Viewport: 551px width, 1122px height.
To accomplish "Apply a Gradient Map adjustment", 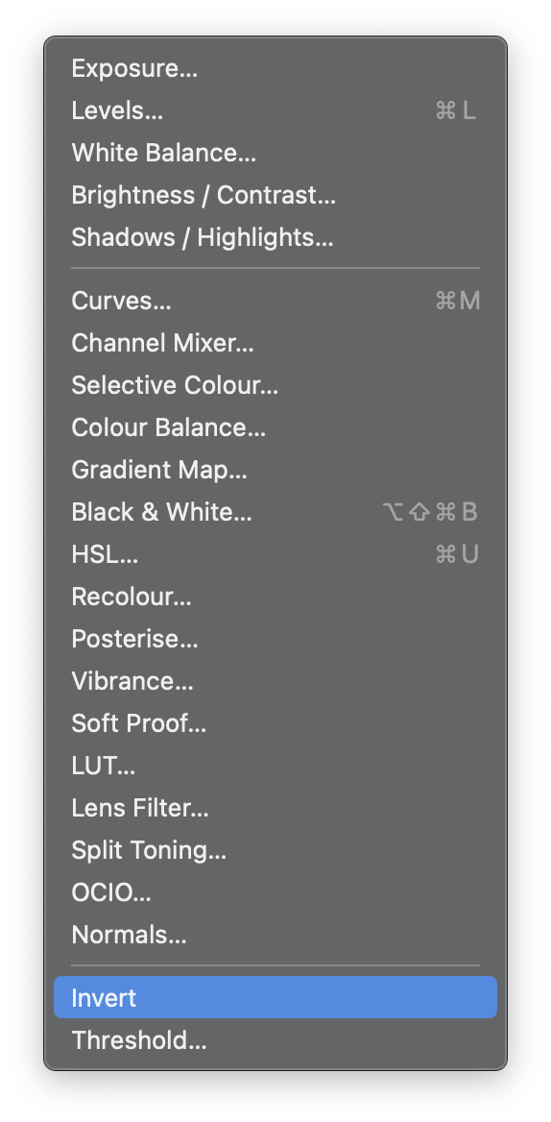I will coord(275,470).
